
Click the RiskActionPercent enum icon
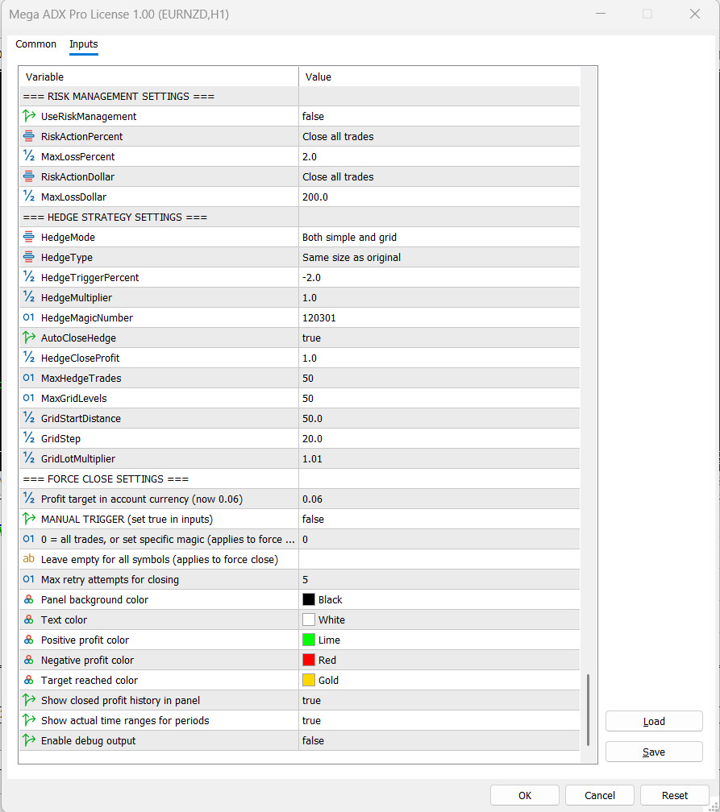tap(29, 136)
